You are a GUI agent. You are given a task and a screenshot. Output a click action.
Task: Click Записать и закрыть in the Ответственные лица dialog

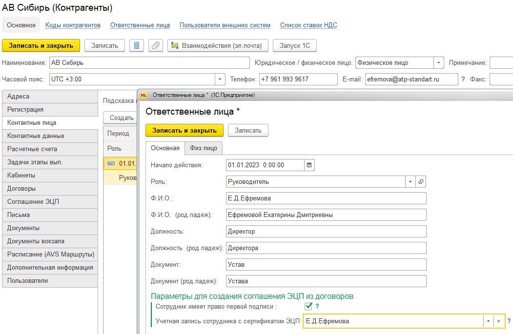[x=184, y=130]
